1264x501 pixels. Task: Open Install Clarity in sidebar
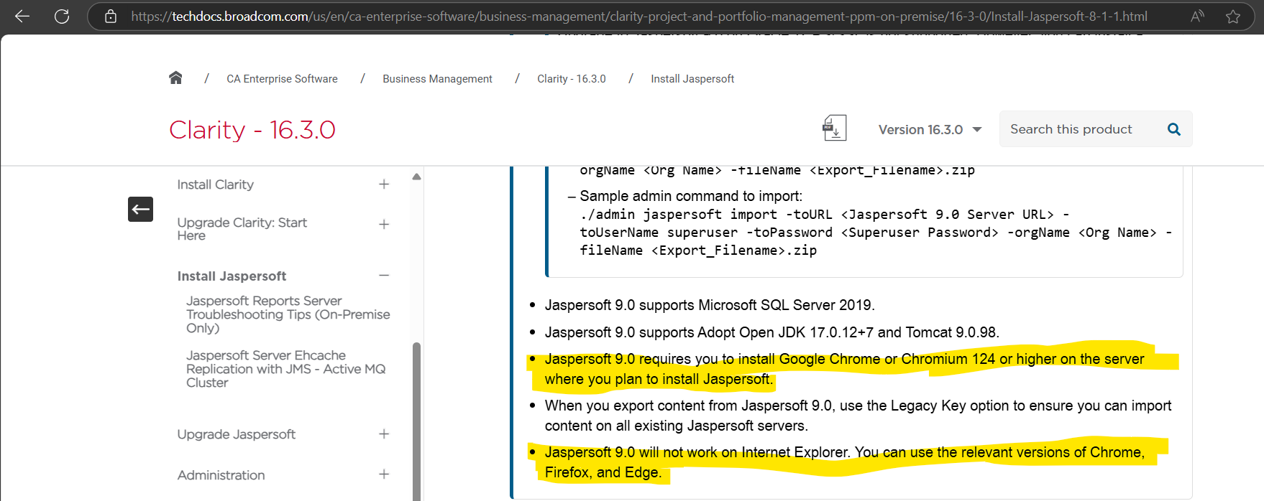tap(216, 184)
